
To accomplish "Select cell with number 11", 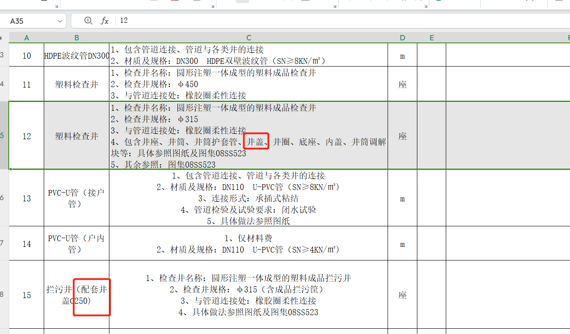I will tap(27, 84).
